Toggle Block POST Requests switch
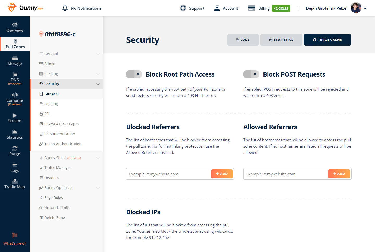The height and width of the screenshot is (252, 375). (251, 74)
